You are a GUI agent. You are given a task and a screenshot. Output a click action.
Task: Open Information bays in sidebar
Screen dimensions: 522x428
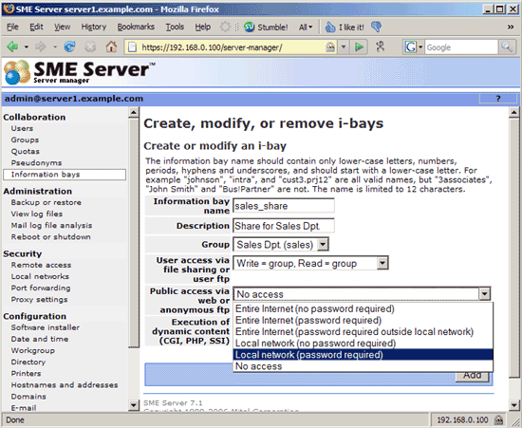65,175
